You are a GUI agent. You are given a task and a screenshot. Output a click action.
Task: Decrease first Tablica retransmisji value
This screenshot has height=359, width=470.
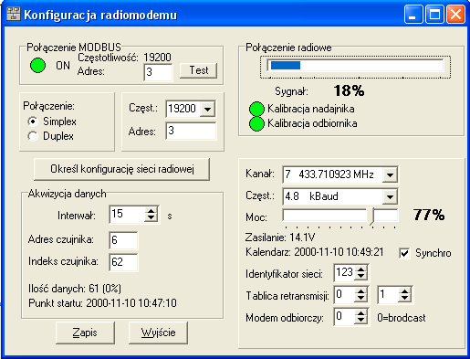[x=360, y=299]
